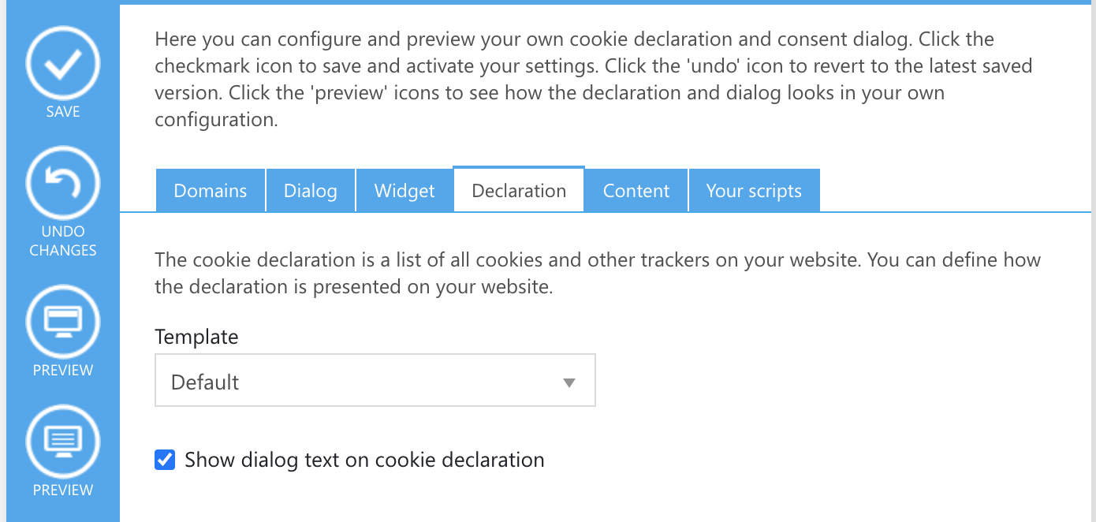Click the Template field label
The height and width of the screenshot is (522, 1096).
(196, 337)
